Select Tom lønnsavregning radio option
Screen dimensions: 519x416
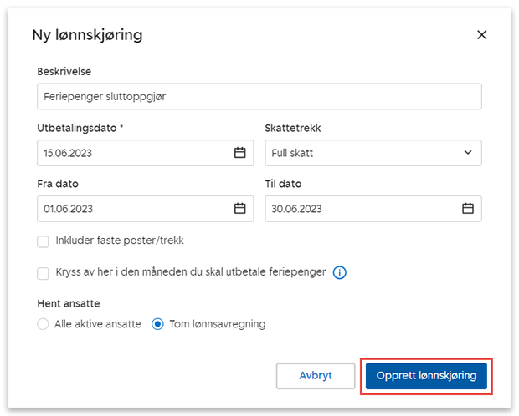pyautogui.click(x=157, y=324)
